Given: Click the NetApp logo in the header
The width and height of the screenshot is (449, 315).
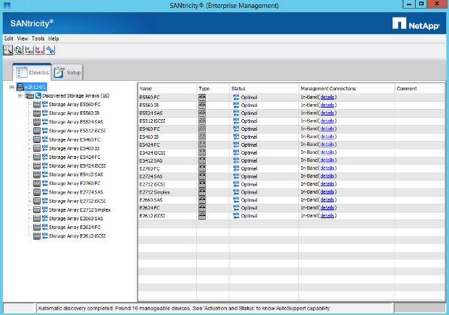Looking at the screenshot, I should pos(416,24).
